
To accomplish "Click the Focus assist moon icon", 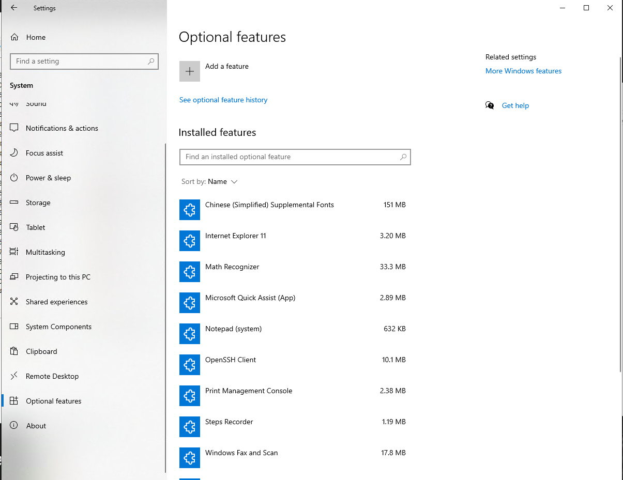I will point(14,153).
